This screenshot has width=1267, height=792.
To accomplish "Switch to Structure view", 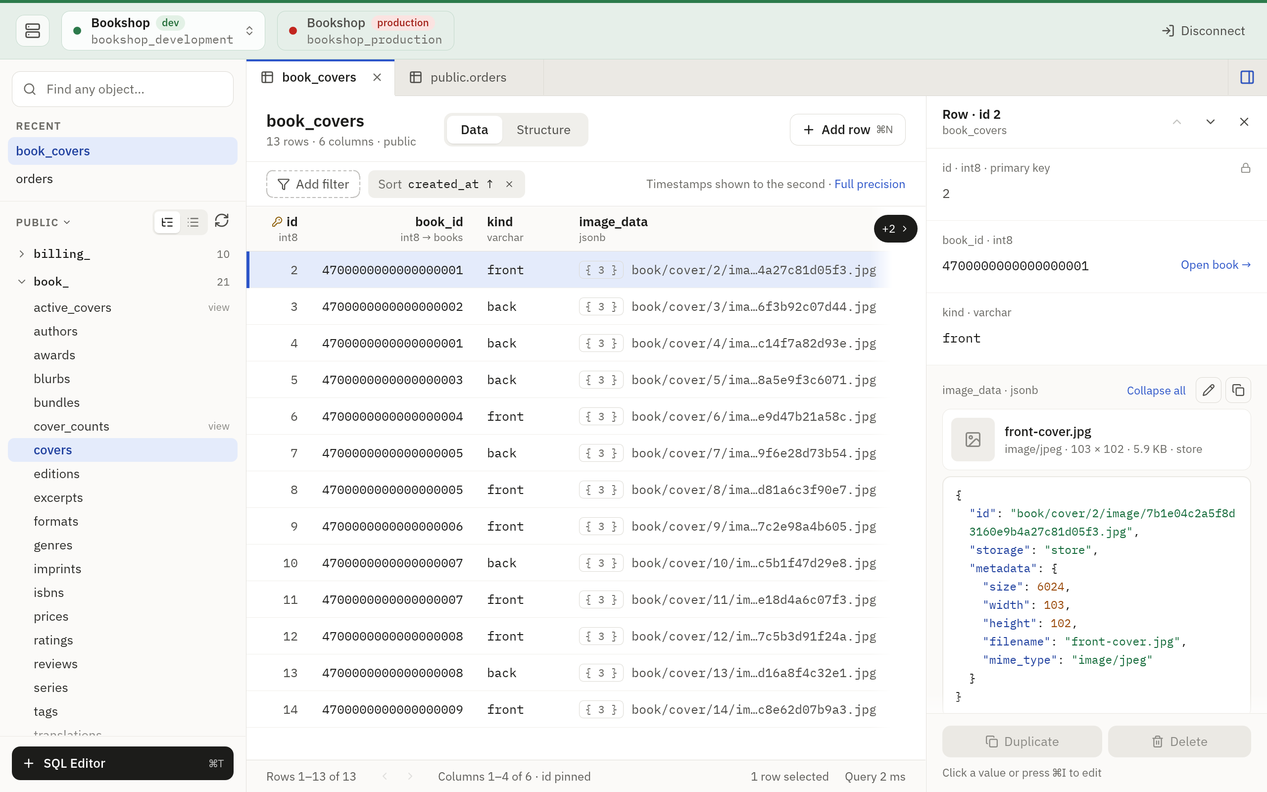I will pos(543,130).
